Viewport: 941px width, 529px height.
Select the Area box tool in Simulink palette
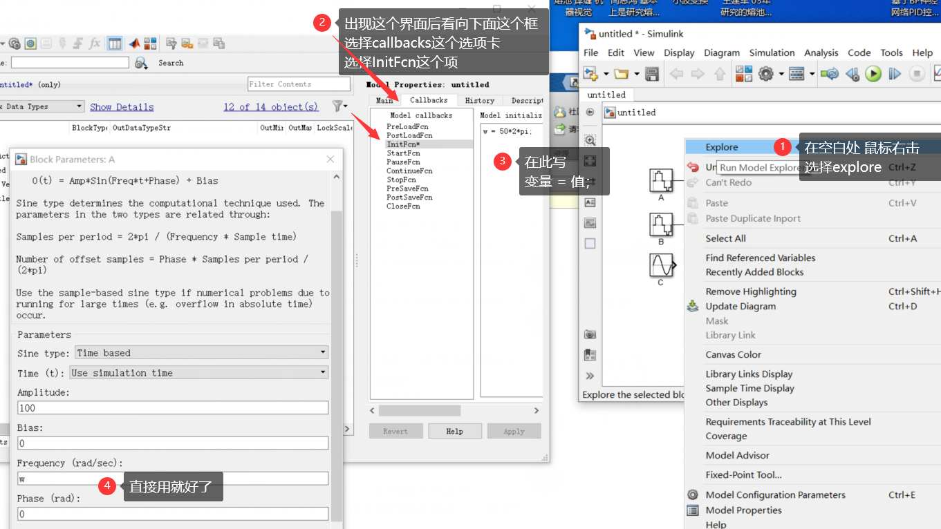click(x=590, y=243)
